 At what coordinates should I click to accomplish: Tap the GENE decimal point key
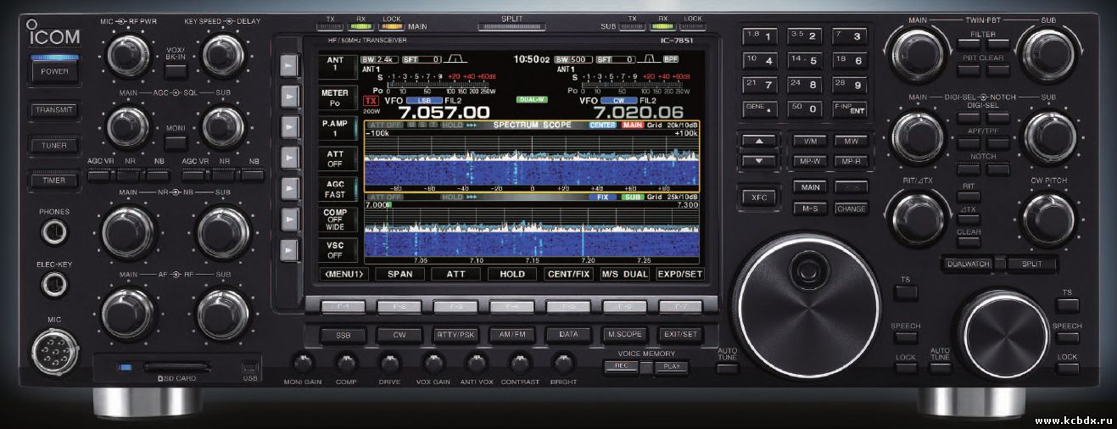tap(760, 109)
